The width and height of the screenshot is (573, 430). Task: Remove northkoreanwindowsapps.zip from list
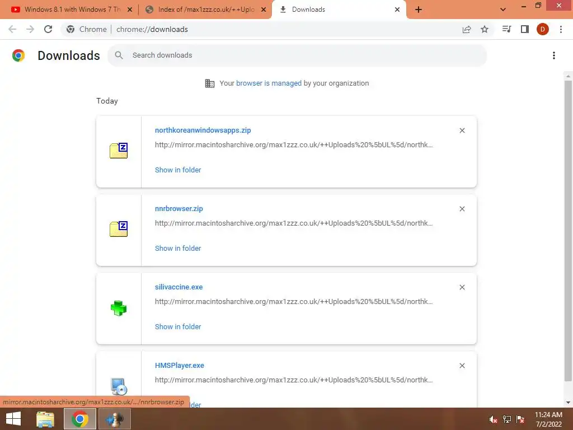(462, 130)
